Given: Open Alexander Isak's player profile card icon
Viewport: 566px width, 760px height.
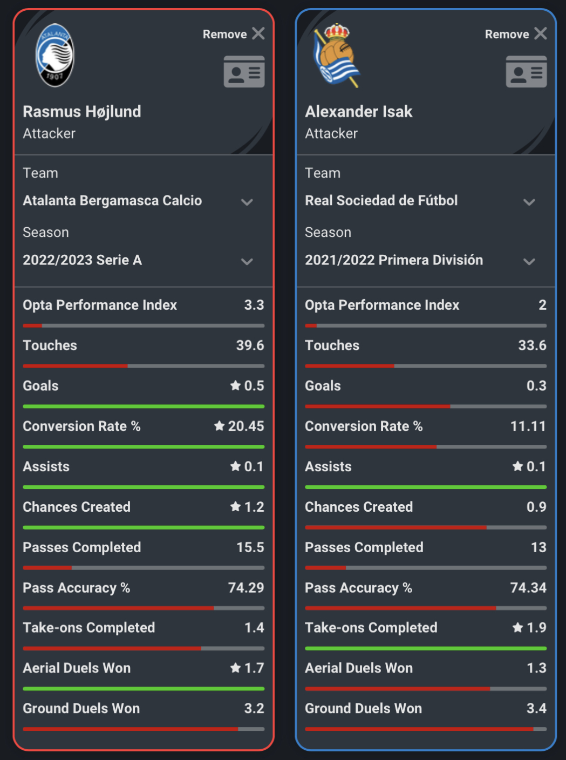Looking at the screenshot, I should [x=526, y=71].
